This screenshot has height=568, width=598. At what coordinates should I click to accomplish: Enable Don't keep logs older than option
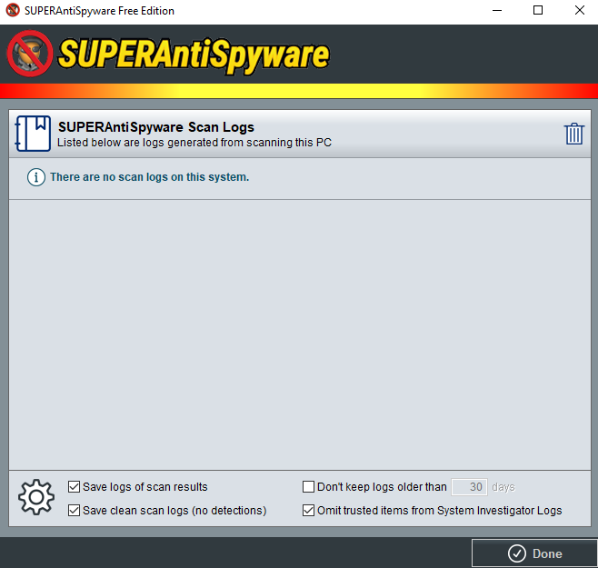pos(308,487)
